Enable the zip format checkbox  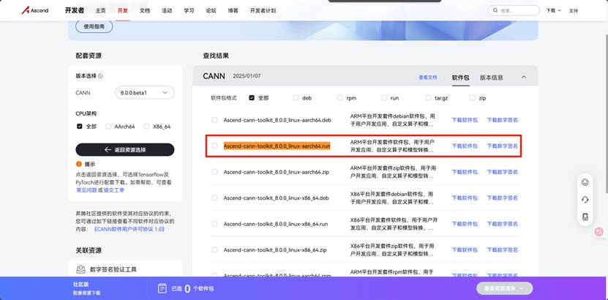point(473,98)
